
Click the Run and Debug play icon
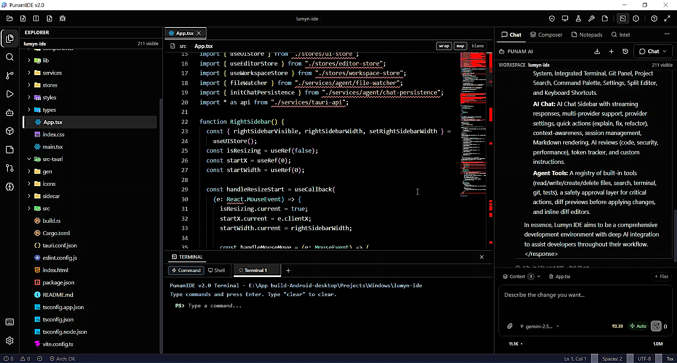click(10, 94)
